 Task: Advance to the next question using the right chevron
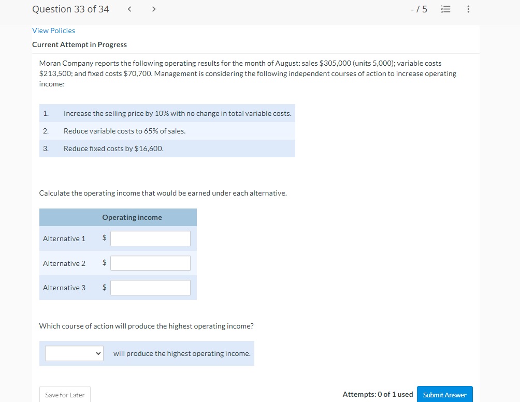tap(153, 9)
